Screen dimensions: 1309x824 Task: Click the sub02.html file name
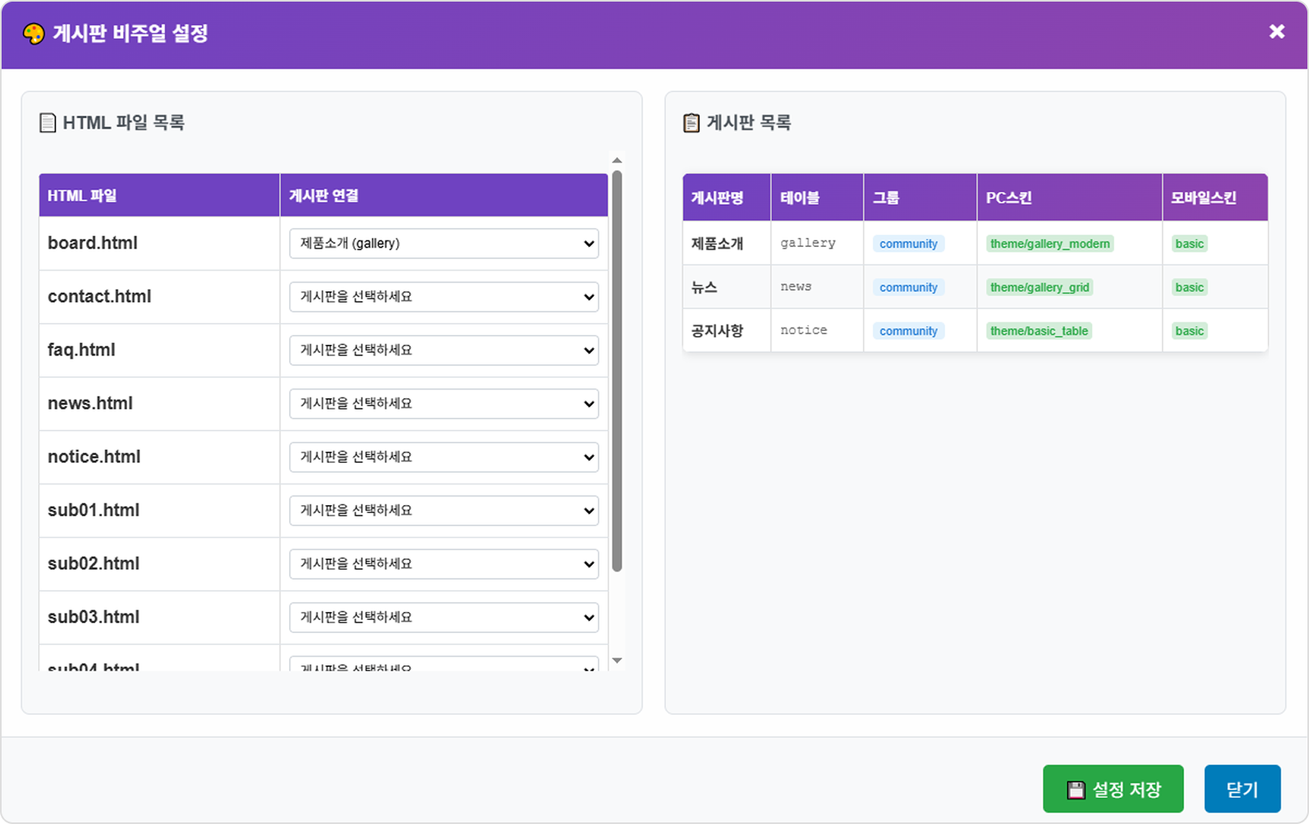93,563
